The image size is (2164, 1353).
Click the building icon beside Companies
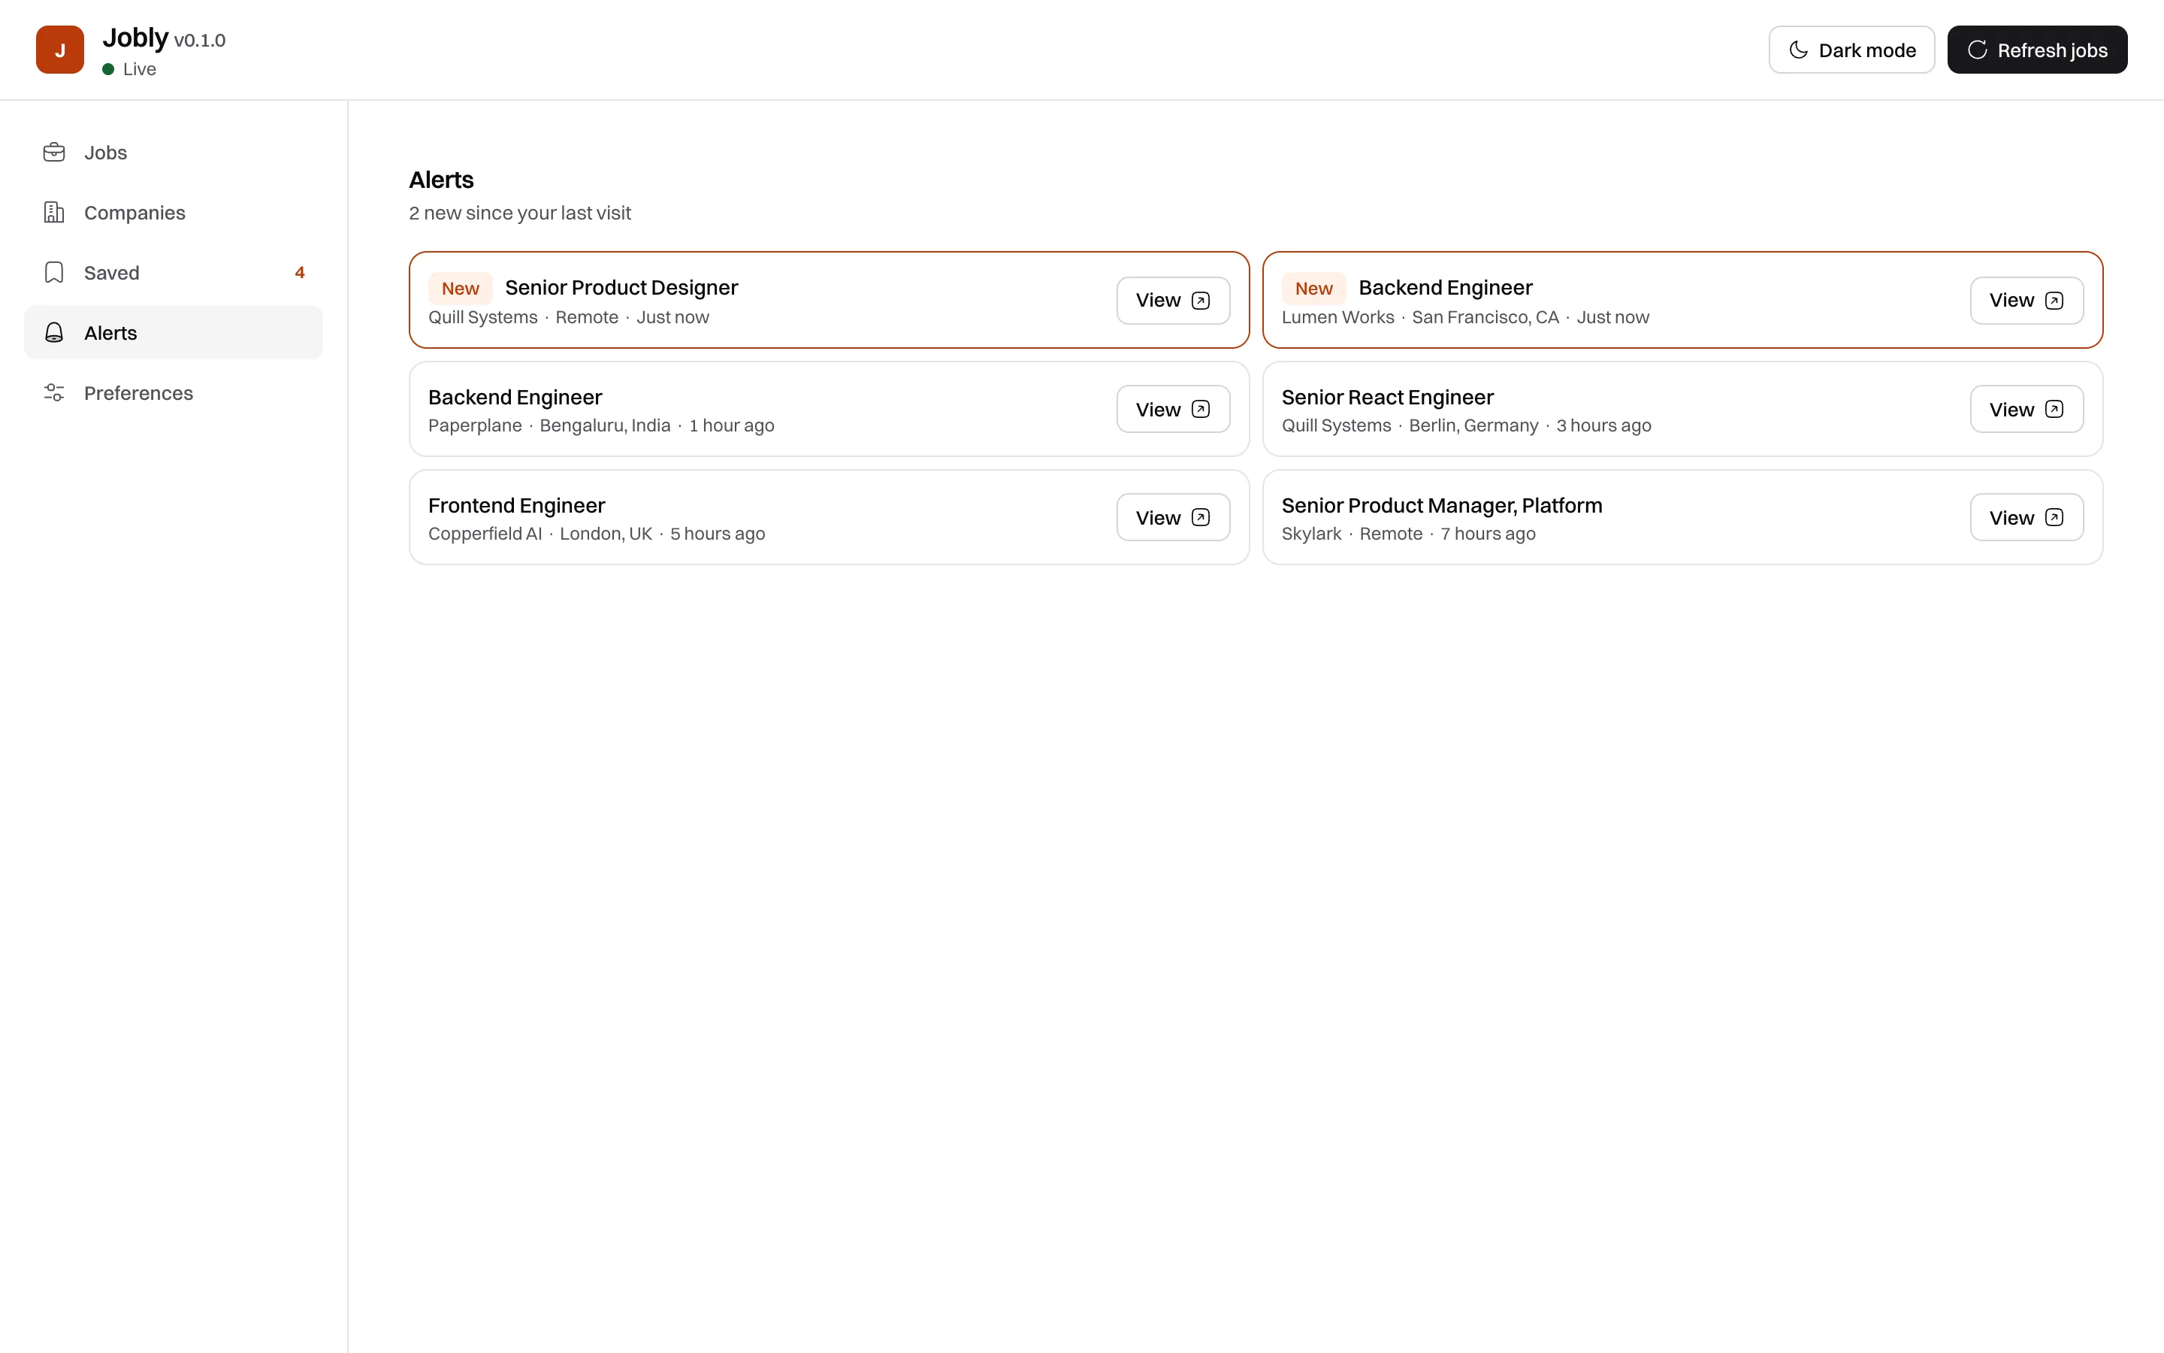point(53,212)
